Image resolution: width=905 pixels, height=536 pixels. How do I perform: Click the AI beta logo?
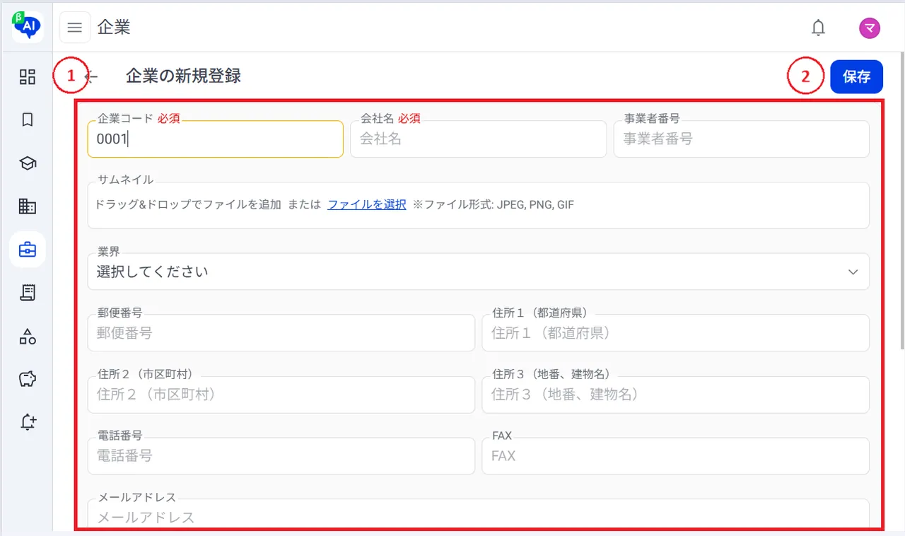tap(28, 25)
